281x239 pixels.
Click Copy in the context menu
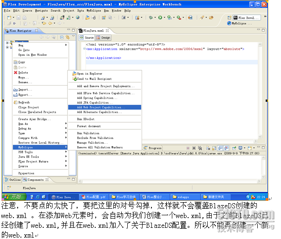(40, 62)
